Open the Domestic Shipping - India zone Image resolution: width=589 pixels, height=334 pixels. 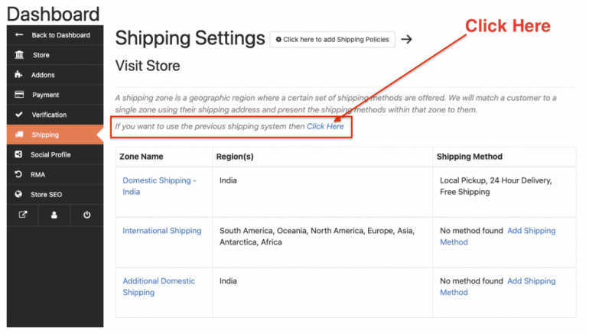click(x=159, y=186)
